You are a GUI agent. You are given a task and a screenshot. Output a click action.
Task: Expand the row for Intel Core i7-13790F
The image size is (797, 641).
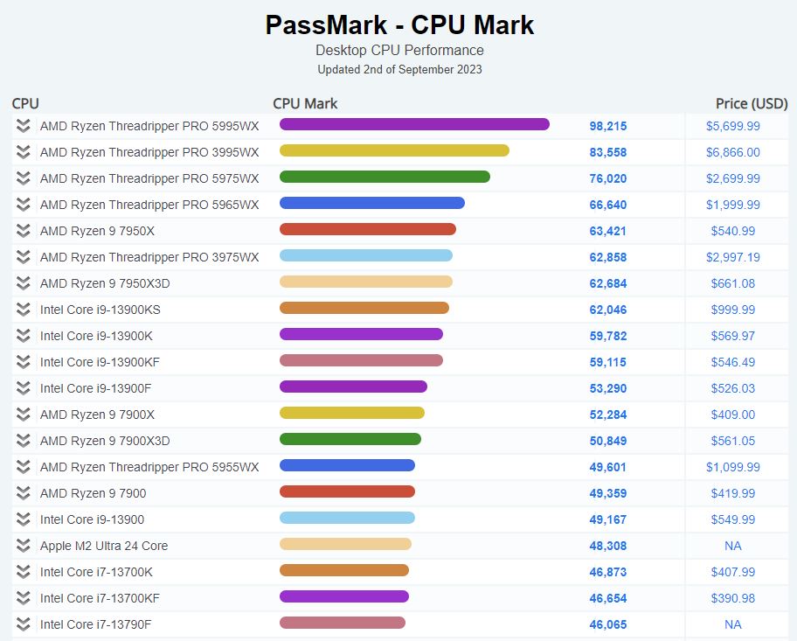coord(23,624)
